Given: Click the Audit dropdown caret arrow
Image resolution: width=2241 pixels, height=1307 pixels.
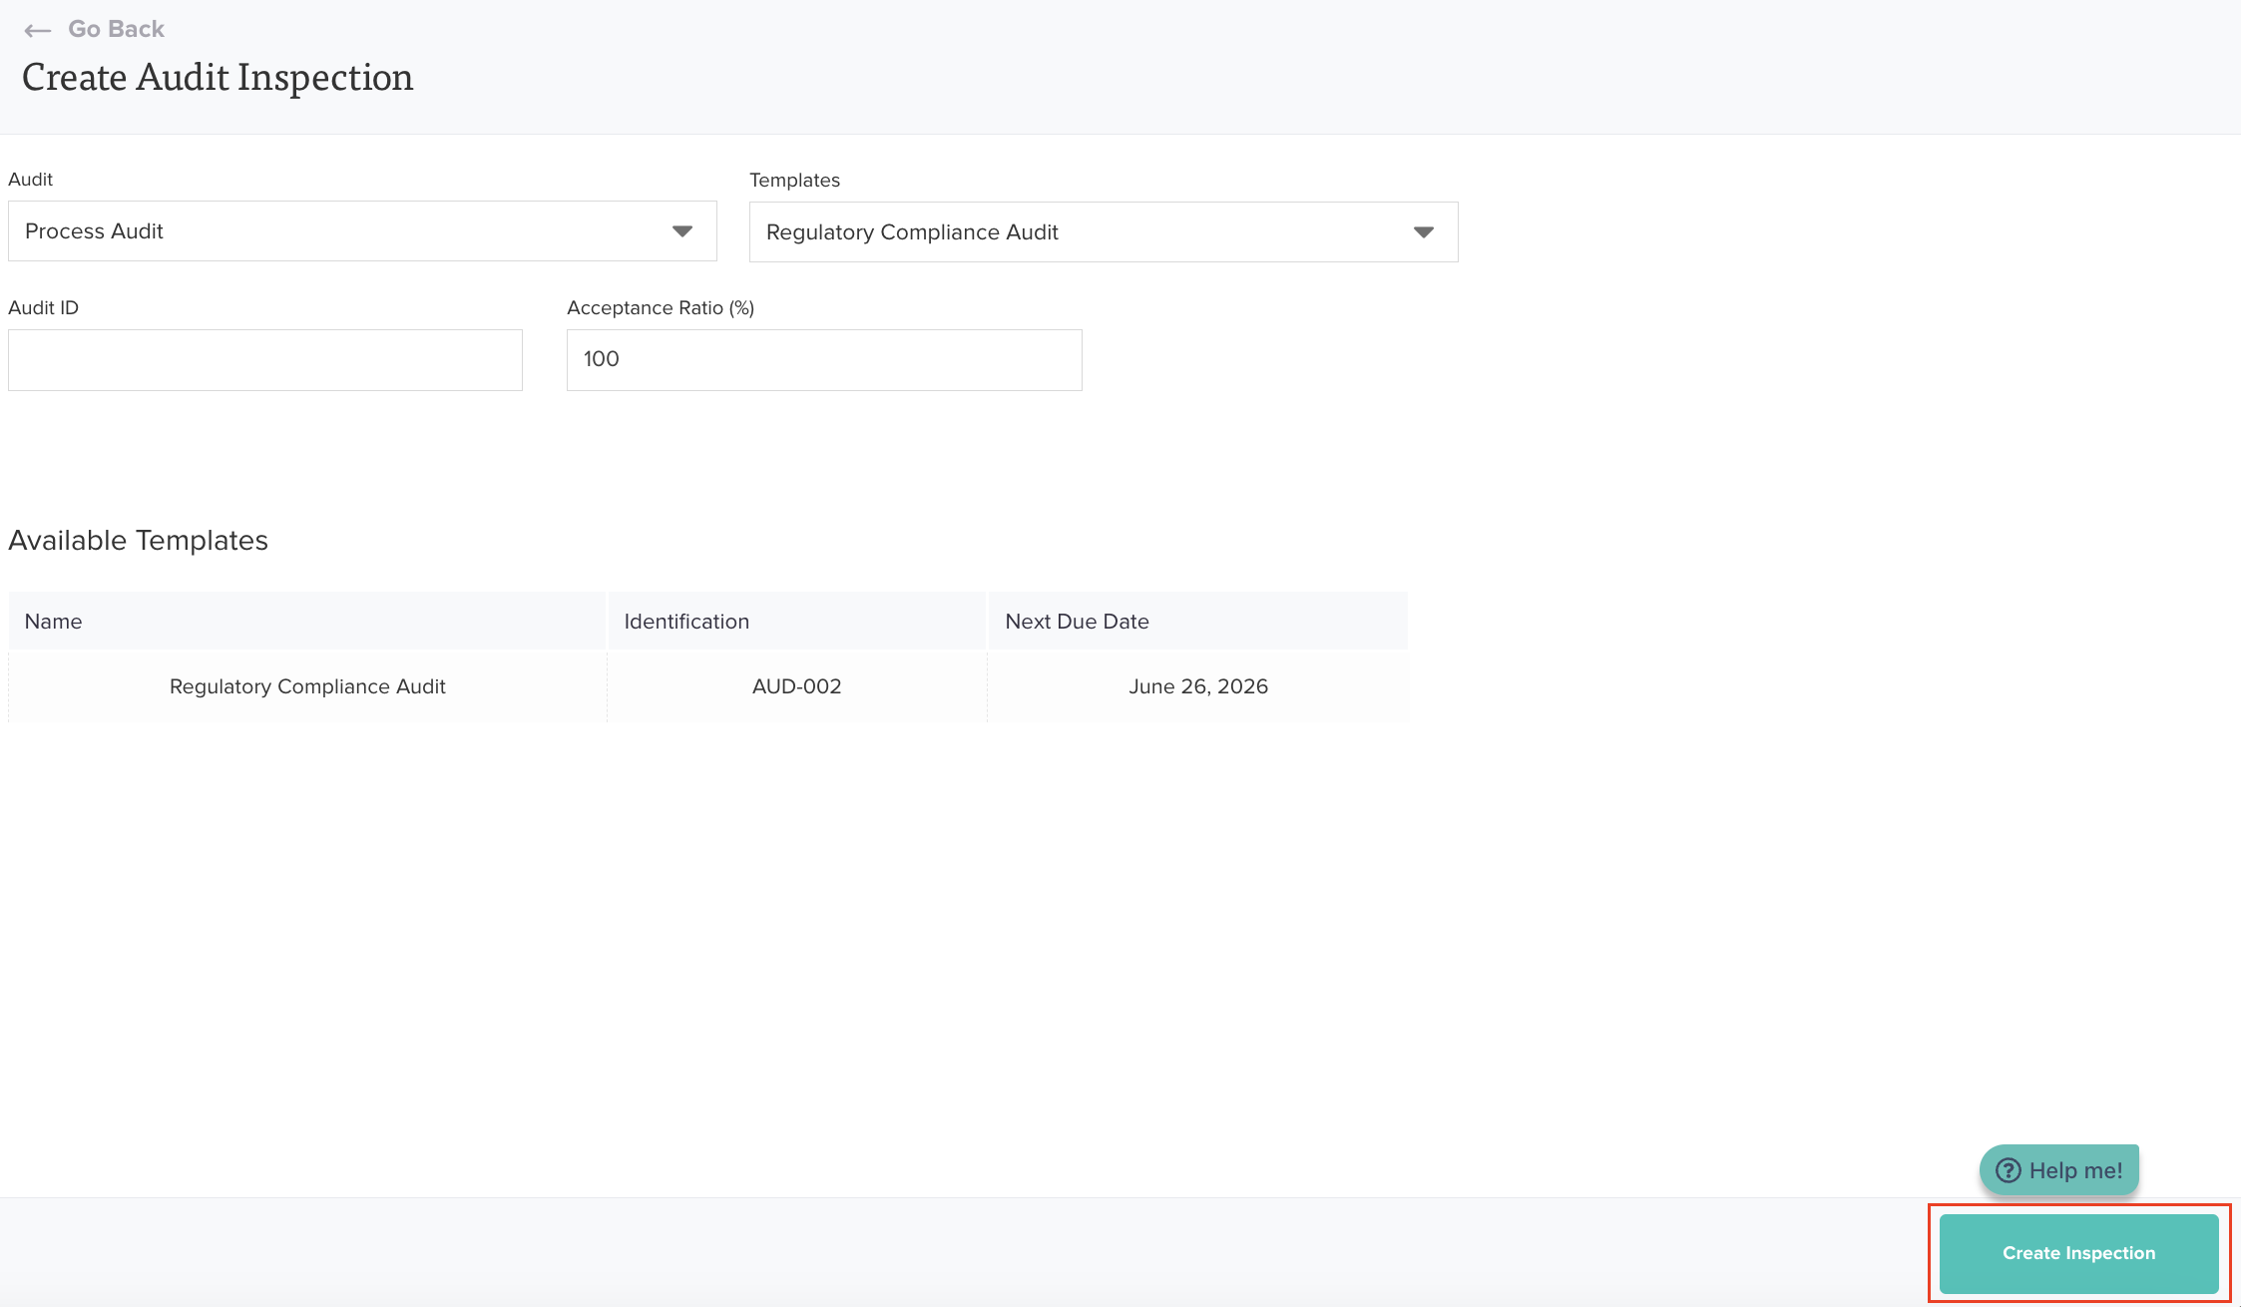Looking at the screenshot, I should tap(682, 231).
